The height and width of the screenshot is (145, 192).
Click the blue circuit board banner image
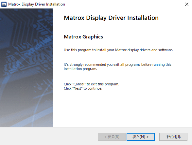click(x=27, y=49)
